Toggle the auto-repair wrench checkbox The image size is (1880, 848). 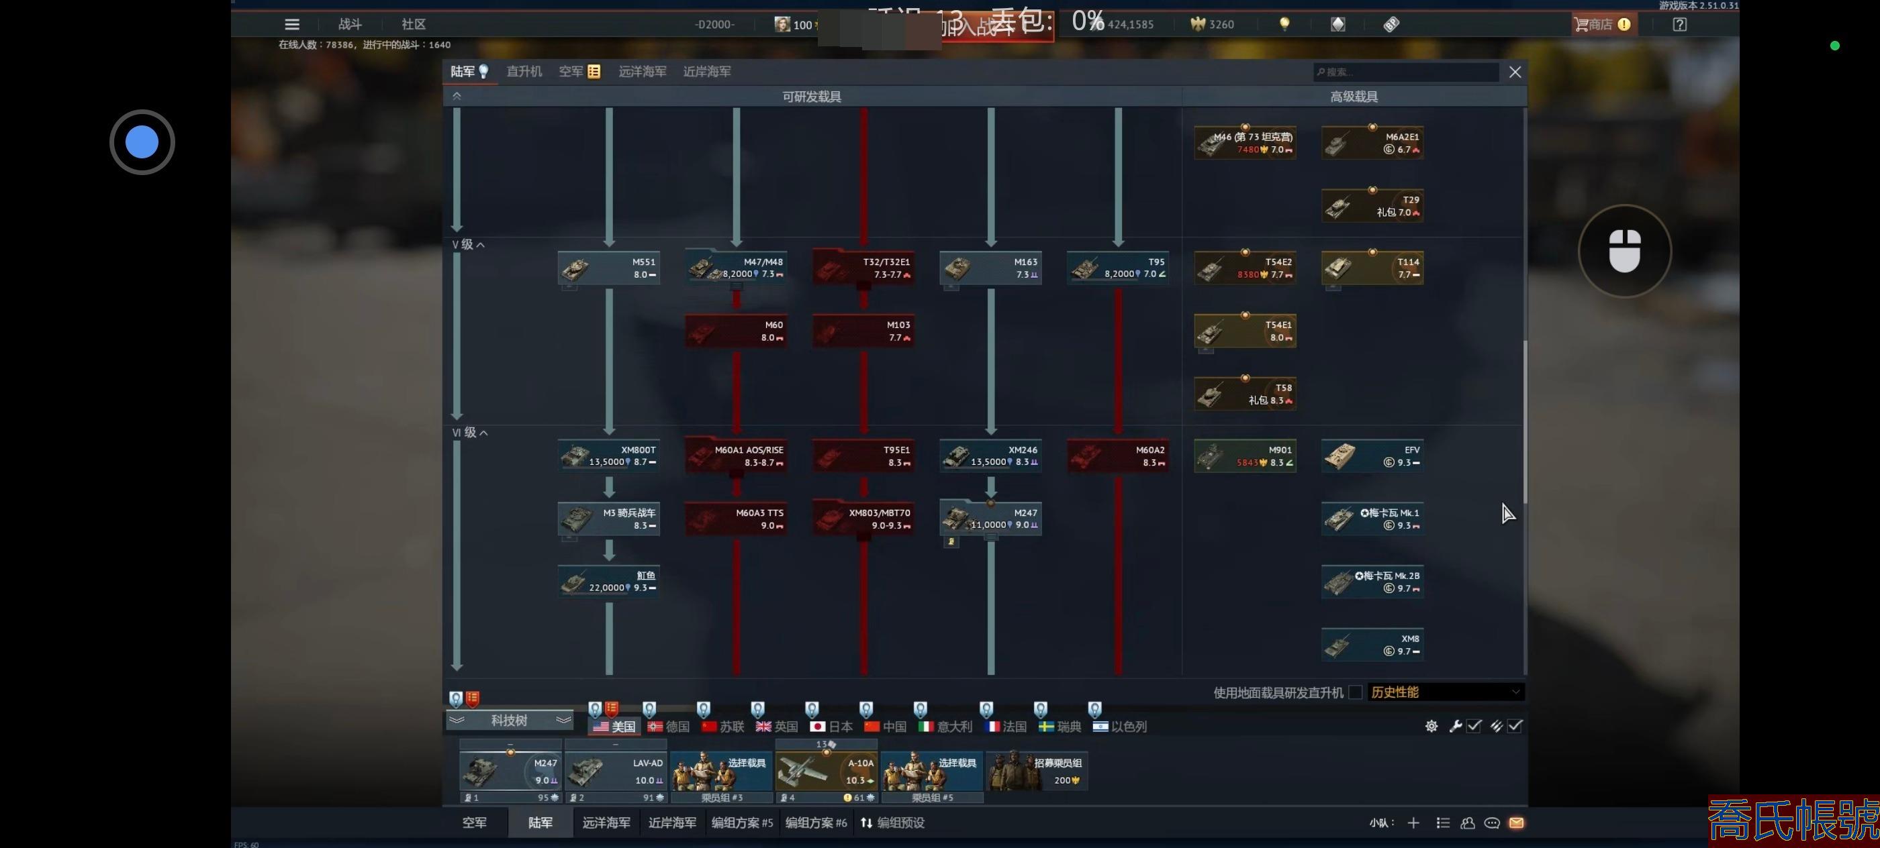coord(1474,726)
